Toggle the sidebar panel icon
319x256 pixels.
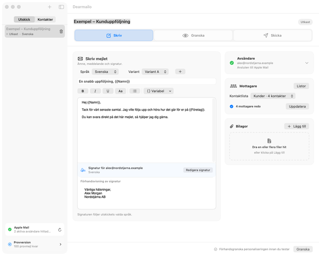(x=61, y=7)
